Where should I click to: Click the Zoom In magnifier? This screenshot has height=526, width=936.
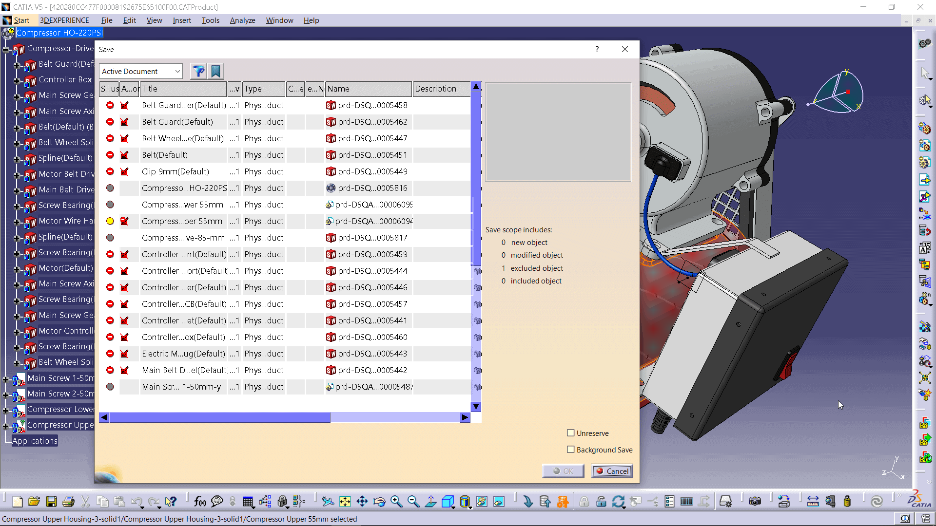click(x=396, y=501)
